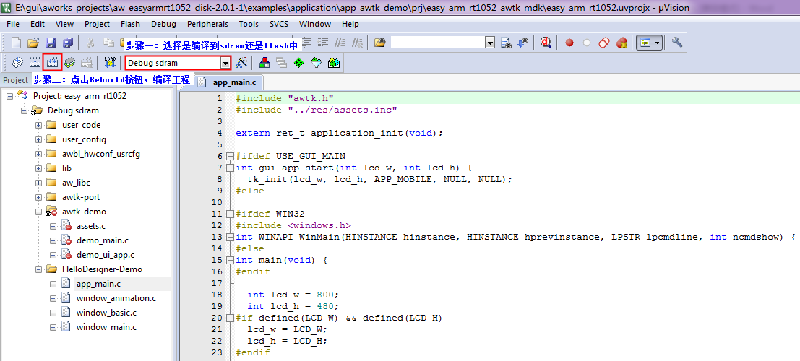Screen dimensions: 800x361
Task: Open the Flash menu
Action: pos(130,24)
